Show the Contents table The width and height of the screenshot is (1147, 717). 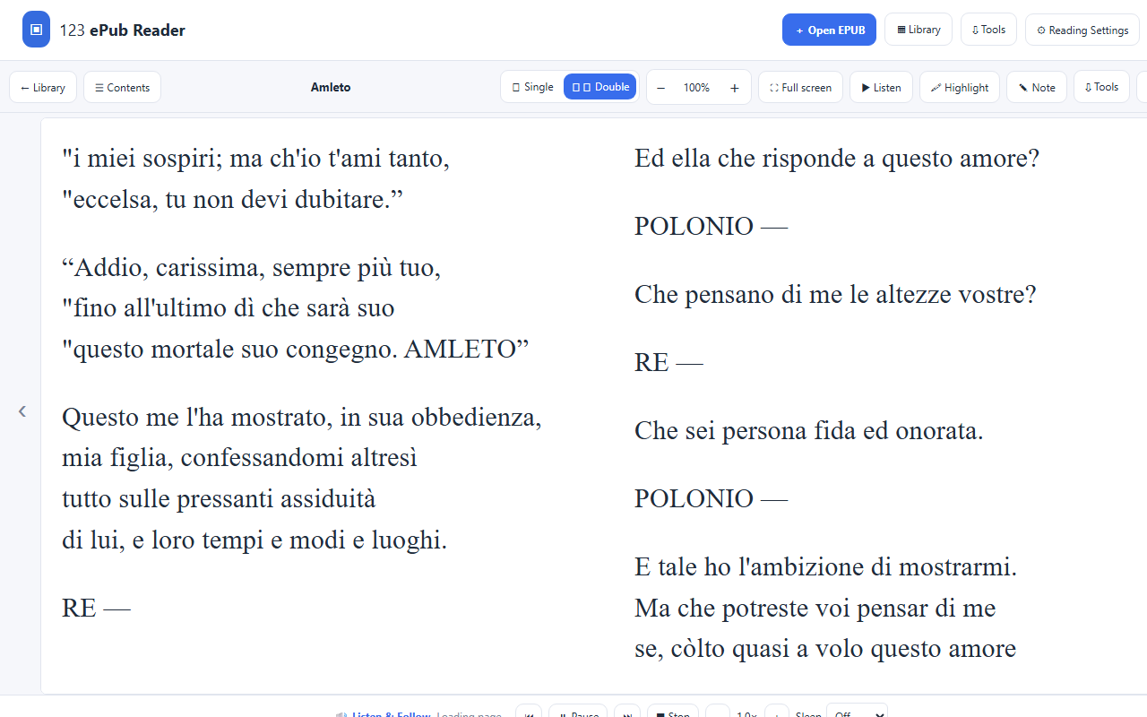123,87
